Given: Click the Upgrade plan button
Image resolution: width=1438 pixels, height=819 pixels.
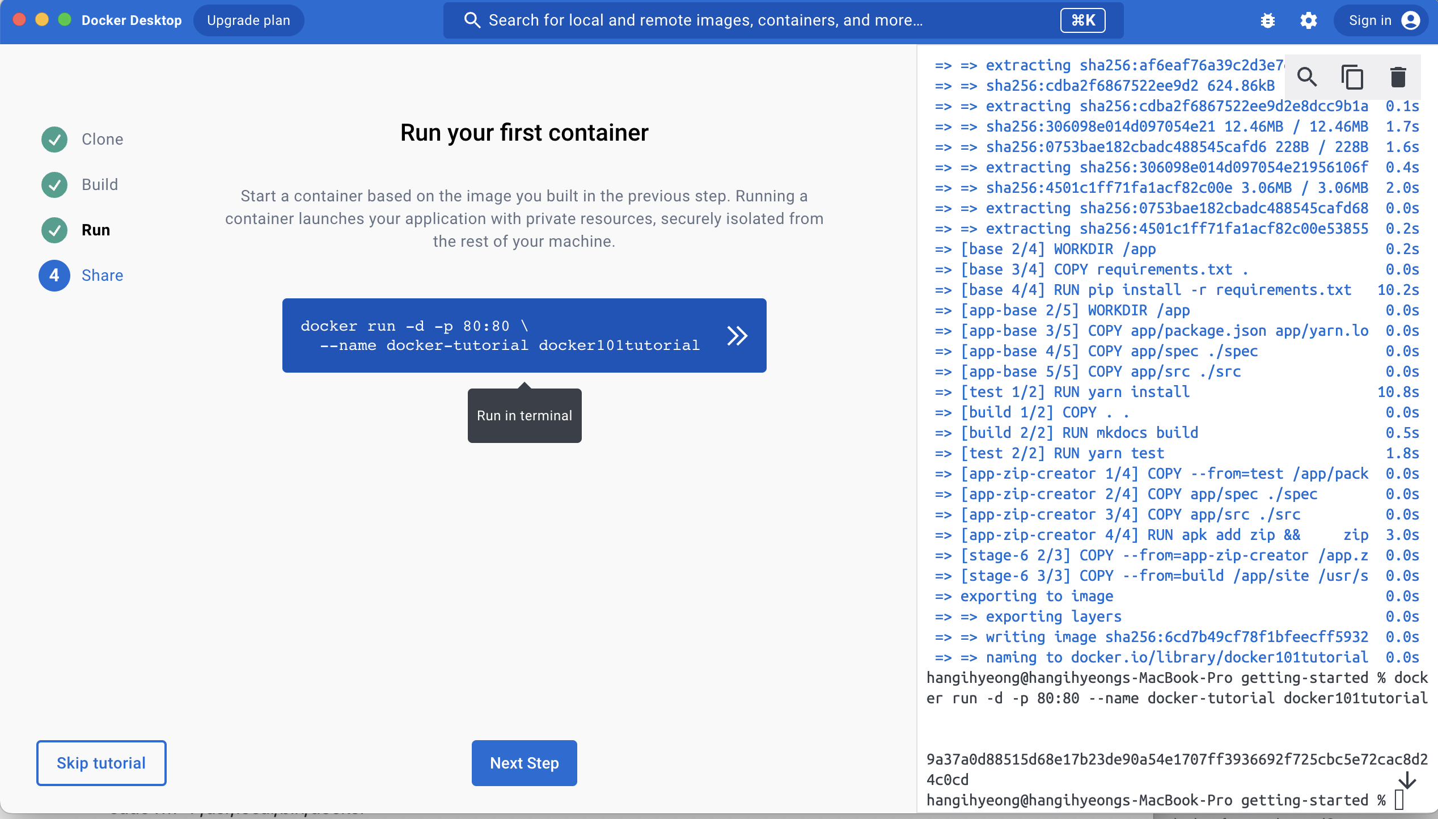Looking at the screenshot, I should (x=248, y=20).
